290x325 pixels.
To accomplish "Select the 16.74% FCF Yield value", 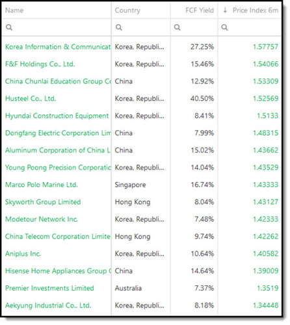I will click(x=202, y=185).
